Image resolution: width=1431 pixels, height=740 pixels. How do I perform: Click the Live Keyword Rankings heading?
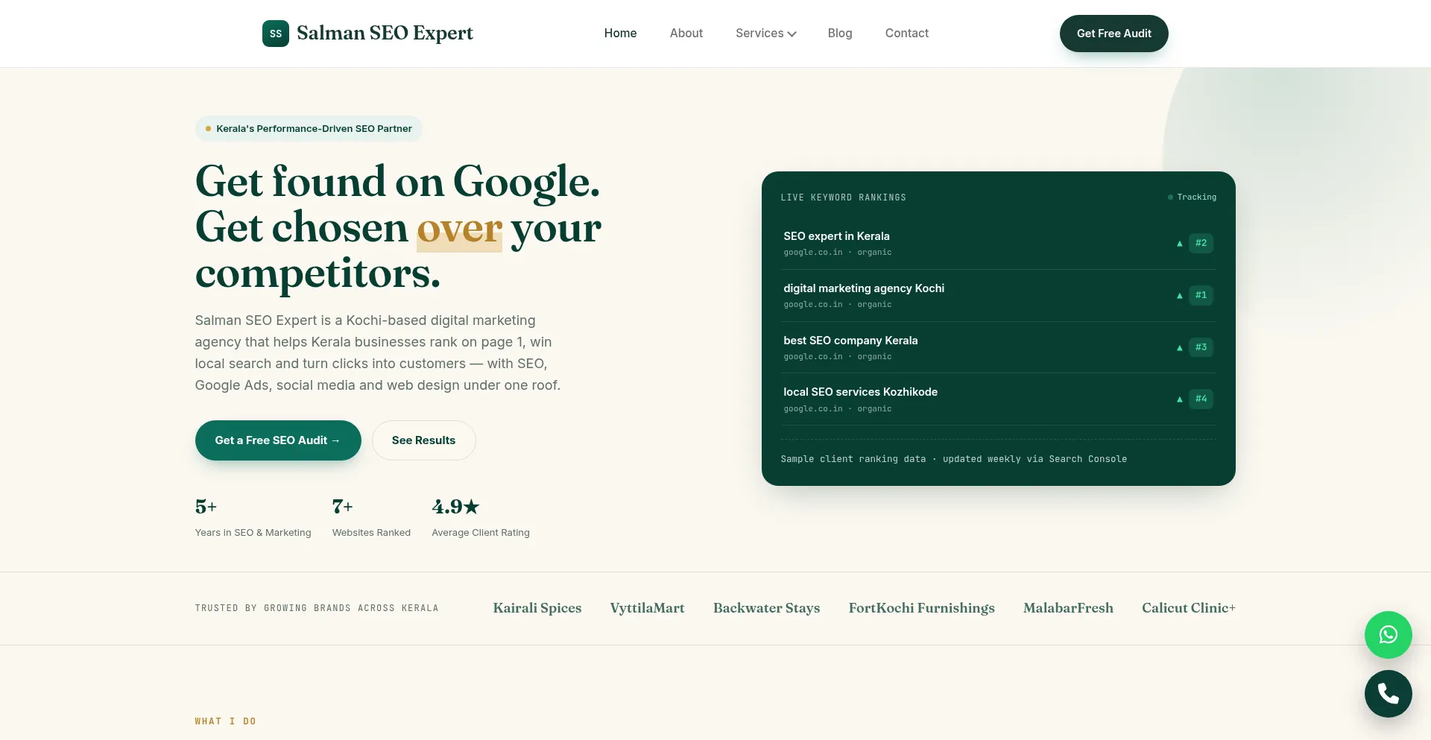click(x=843, y=197)
